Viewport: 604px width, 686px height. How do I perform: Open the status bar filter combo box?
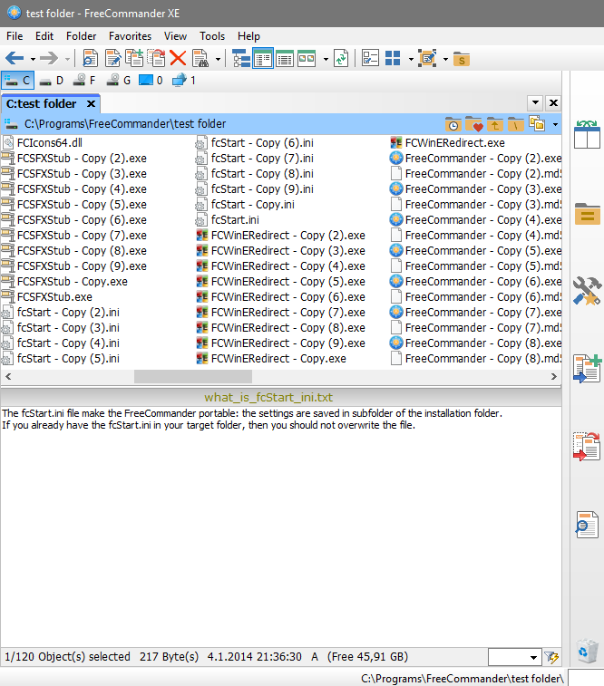(x=514, y=657)
